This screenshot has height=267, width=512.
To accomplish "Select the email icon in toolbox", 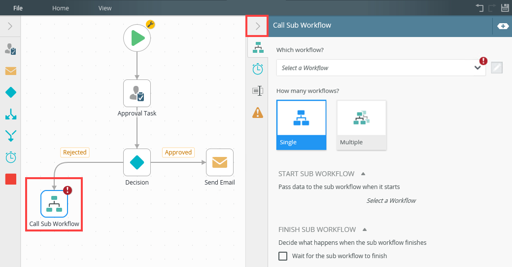I will point(11,71).
